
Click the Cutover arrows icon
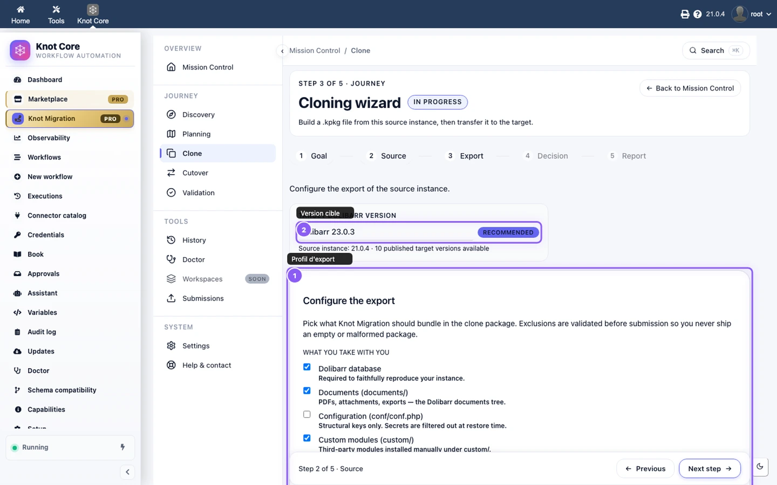171,173
